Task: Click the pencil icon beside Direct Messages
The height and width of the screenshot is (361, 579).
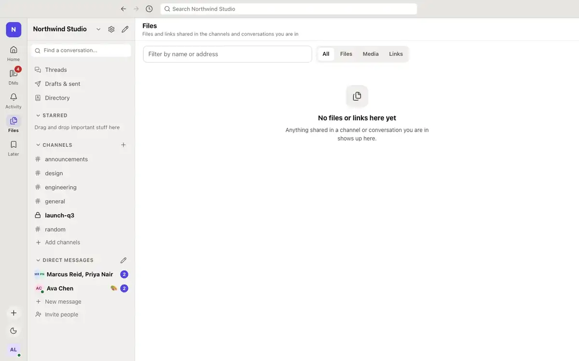Action: tap(124, 260)
